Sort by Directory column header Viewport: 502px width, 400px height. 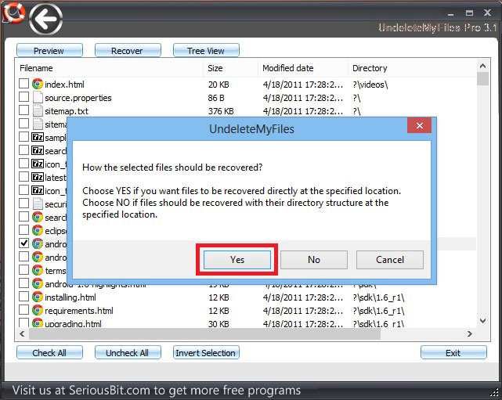(412, 68)
